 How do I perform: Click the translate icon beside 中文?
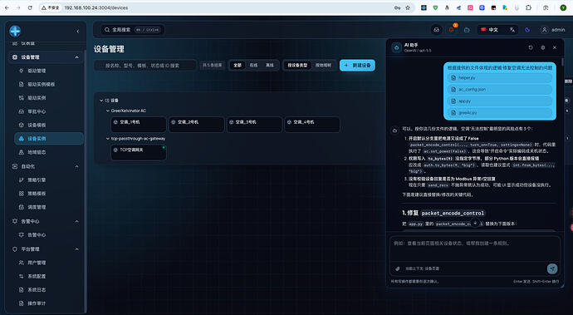pyautogui.click(x=512, y=30)
